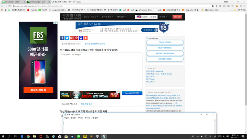Open the RFC 2045 link
247x139 pixels.
tap(150, 82)
